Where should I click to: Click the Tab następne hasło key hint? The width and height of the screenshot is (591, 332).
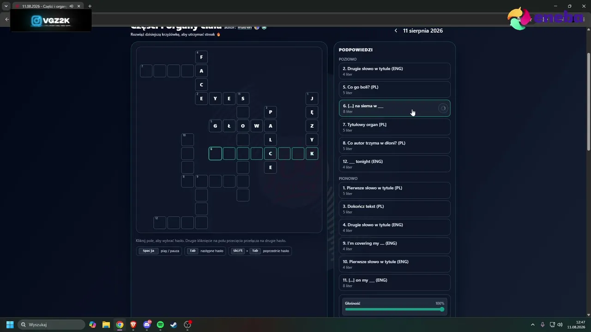pyautogui.click(x=205, y=251)
